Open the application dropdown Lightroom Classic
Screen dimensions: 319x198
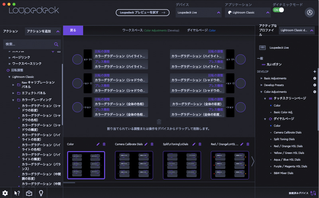[248, 12]
